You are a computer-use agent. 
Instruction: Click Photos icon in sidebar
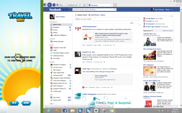(x=51, y=33)
